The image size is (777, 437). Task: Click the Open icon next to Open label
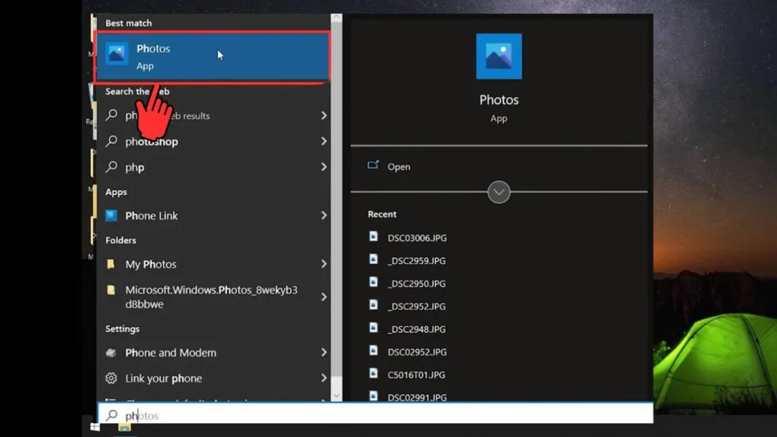(x=373, y=165)
